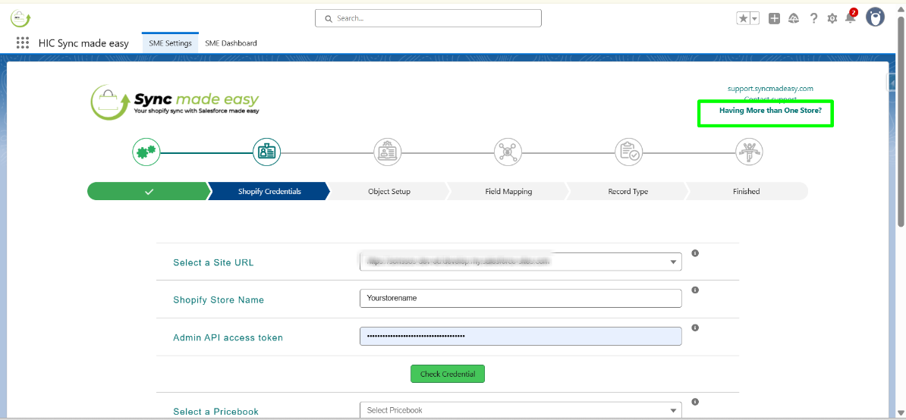Screen dimensions: 906x420
Task: Open support.syncmadeasy.com link
Action: pos(770,89)
